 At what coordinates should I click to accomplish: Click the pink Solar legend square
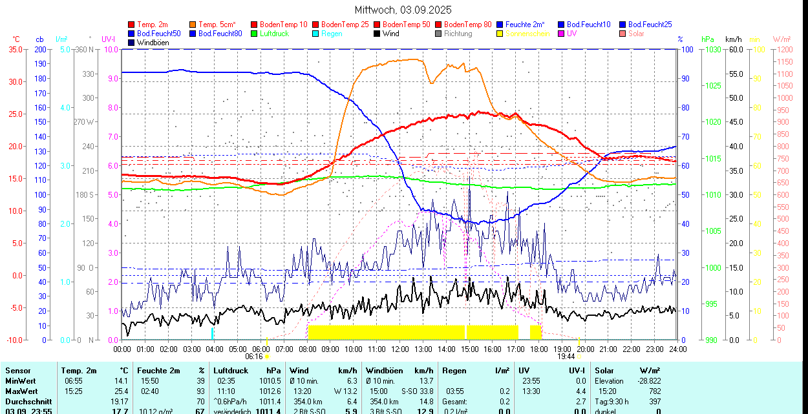622,34
